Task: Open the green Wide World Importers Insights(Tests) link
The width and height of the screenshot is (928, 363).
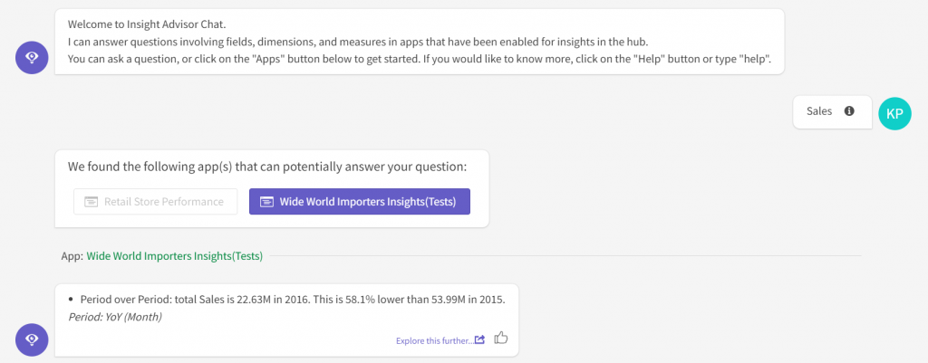Action: 175,256
